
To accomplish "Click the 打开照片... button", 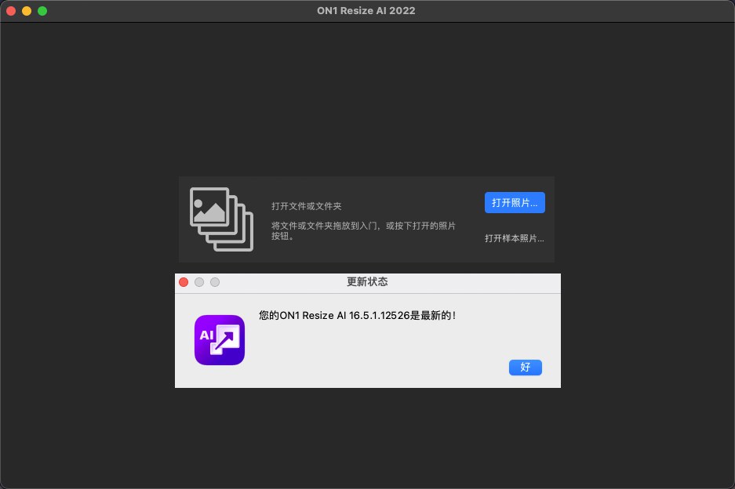I will pos(515,202).
